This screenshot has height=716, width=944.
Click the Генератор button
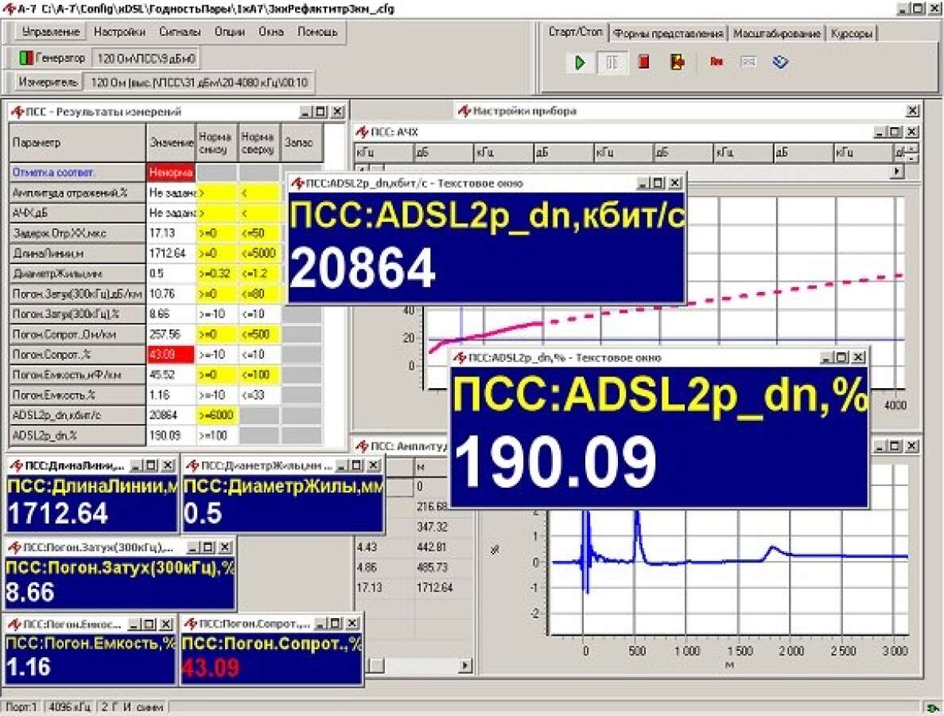tap(52, 58)
